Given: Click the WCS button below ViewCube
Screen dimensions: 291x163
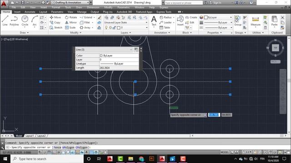Looking at the screenshot, I should pyautogui.click(x=276, y=62).
